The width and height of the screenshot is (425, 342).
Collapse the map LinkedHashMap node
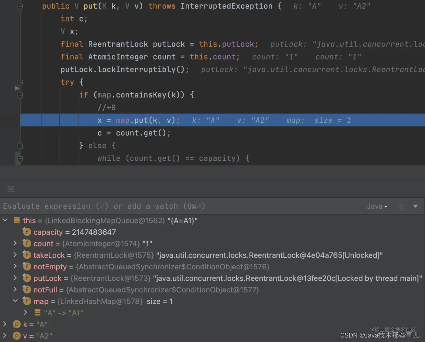15,301
